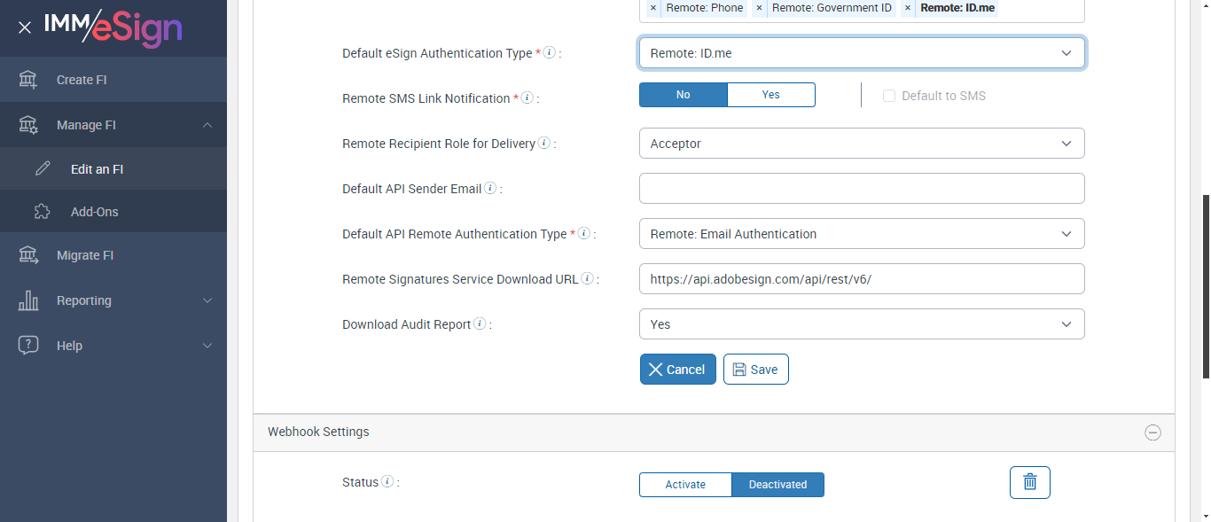Click the info icon beside Webhook Status
The image size is (1211, 522).
click(387, 482)
